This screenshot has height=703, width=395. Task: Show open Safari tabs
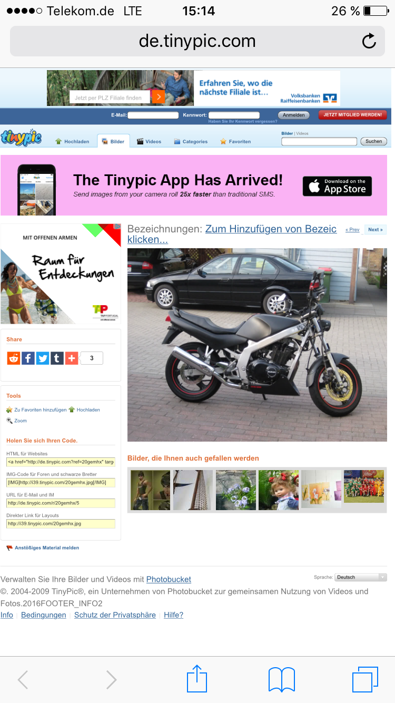366,679
